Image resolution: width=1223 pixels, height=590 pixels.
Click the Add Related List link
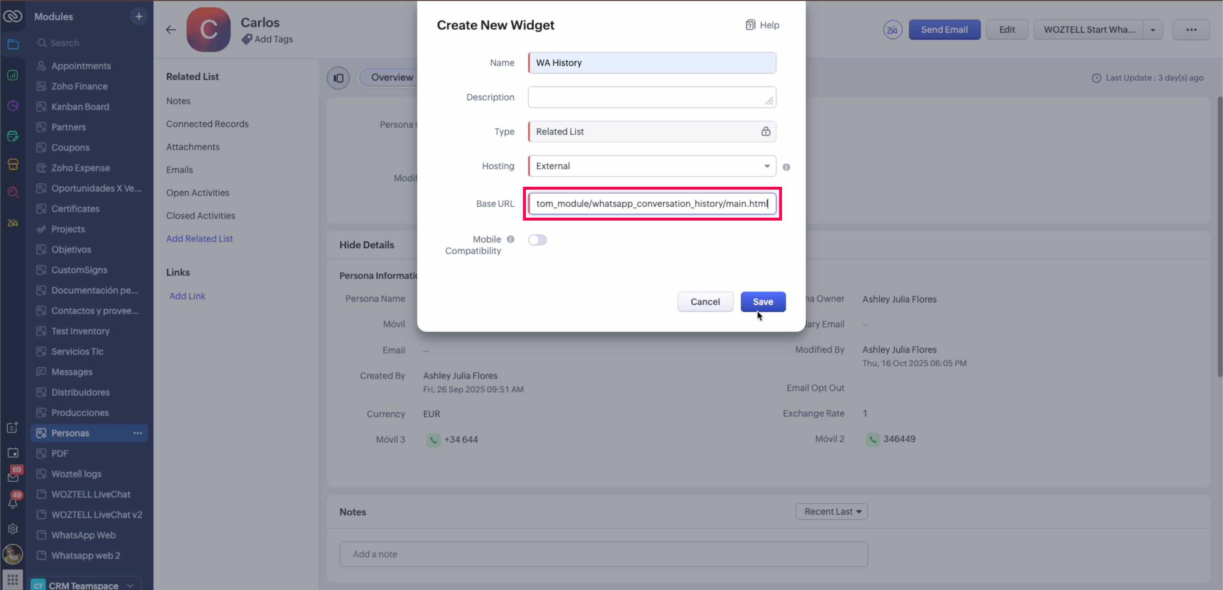[x=200, y=239]
